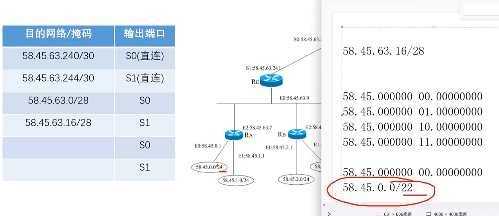
Task: Click the S1 cell beside 58.45.63.16/28
Action: [145, 125]
